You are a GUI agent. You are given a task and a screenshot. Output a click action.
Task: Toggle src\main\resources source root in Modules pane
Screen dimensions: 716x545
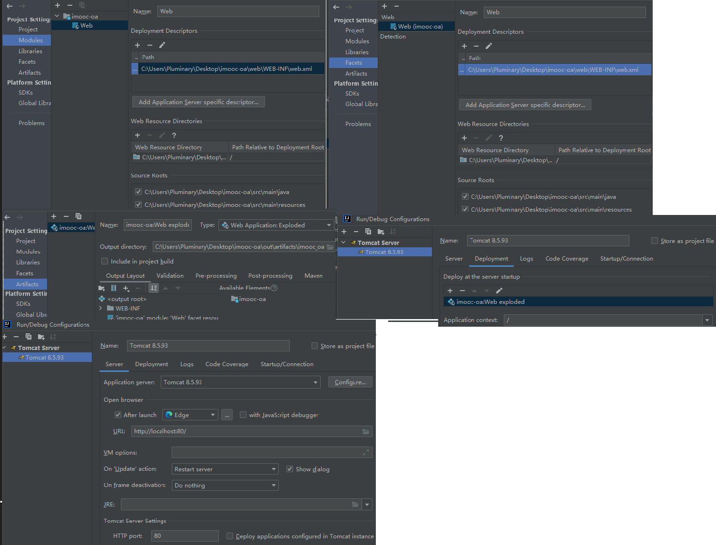point(138,204)
